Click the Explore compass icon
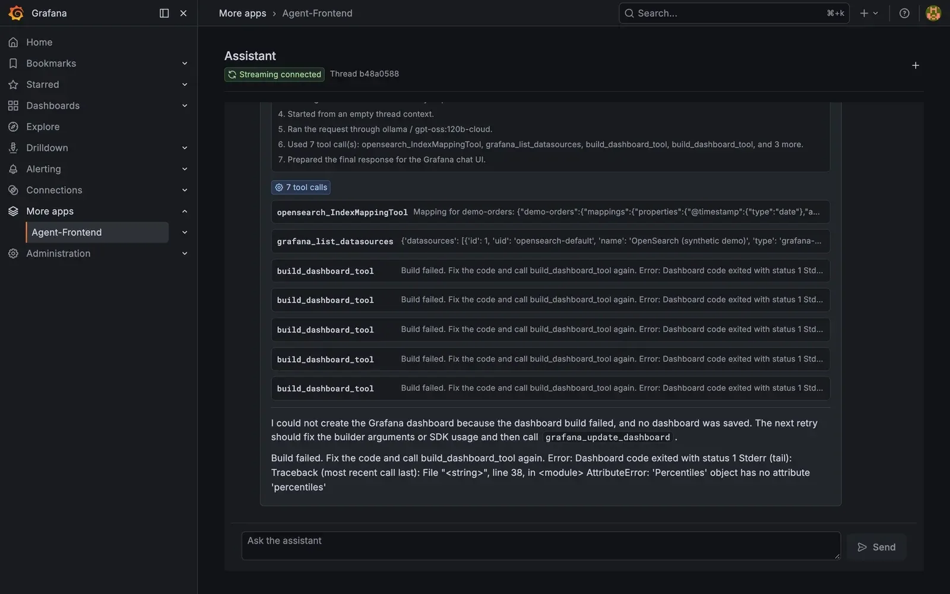Screen dimensions: 950x594 point(13,127)
